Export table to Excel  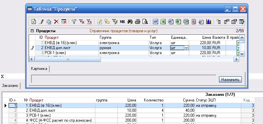click(163, 22)
